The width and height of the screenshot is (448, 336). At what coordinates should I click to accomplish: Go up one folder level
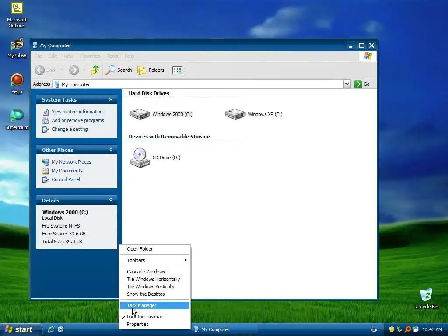95,70
